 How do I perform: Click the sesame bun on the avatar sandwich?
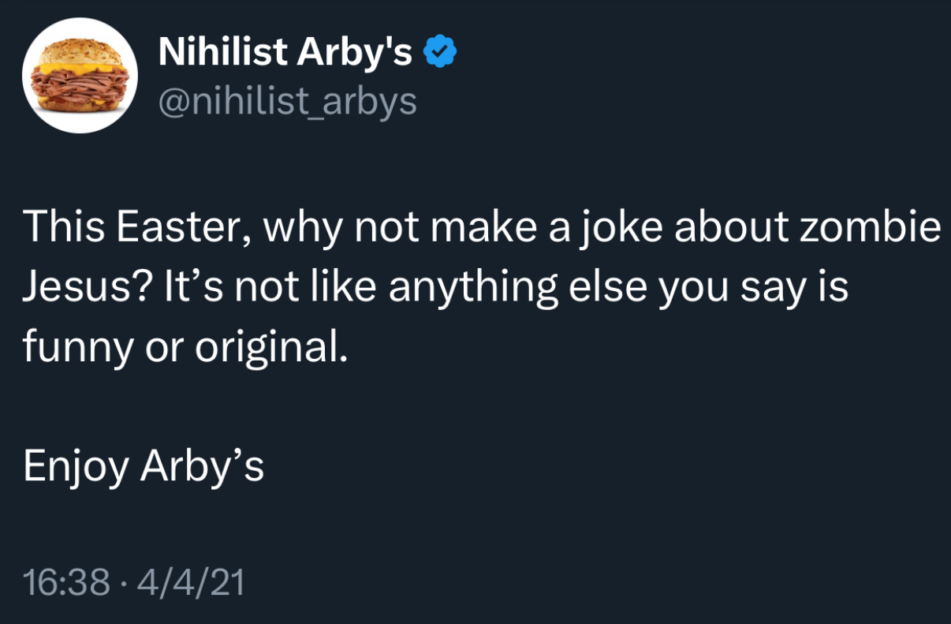pos(79,51)
